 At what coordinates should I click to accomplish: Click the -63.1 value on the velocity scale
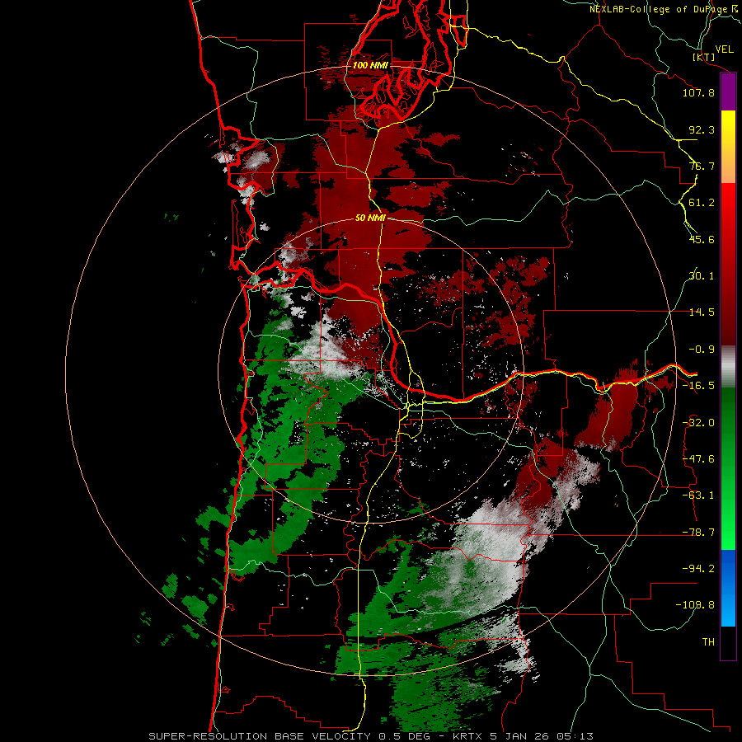coord(698,495)
